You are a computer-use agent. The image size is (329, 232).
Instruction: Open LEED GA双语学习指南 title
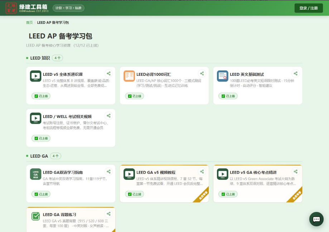[x=63, y=172]
